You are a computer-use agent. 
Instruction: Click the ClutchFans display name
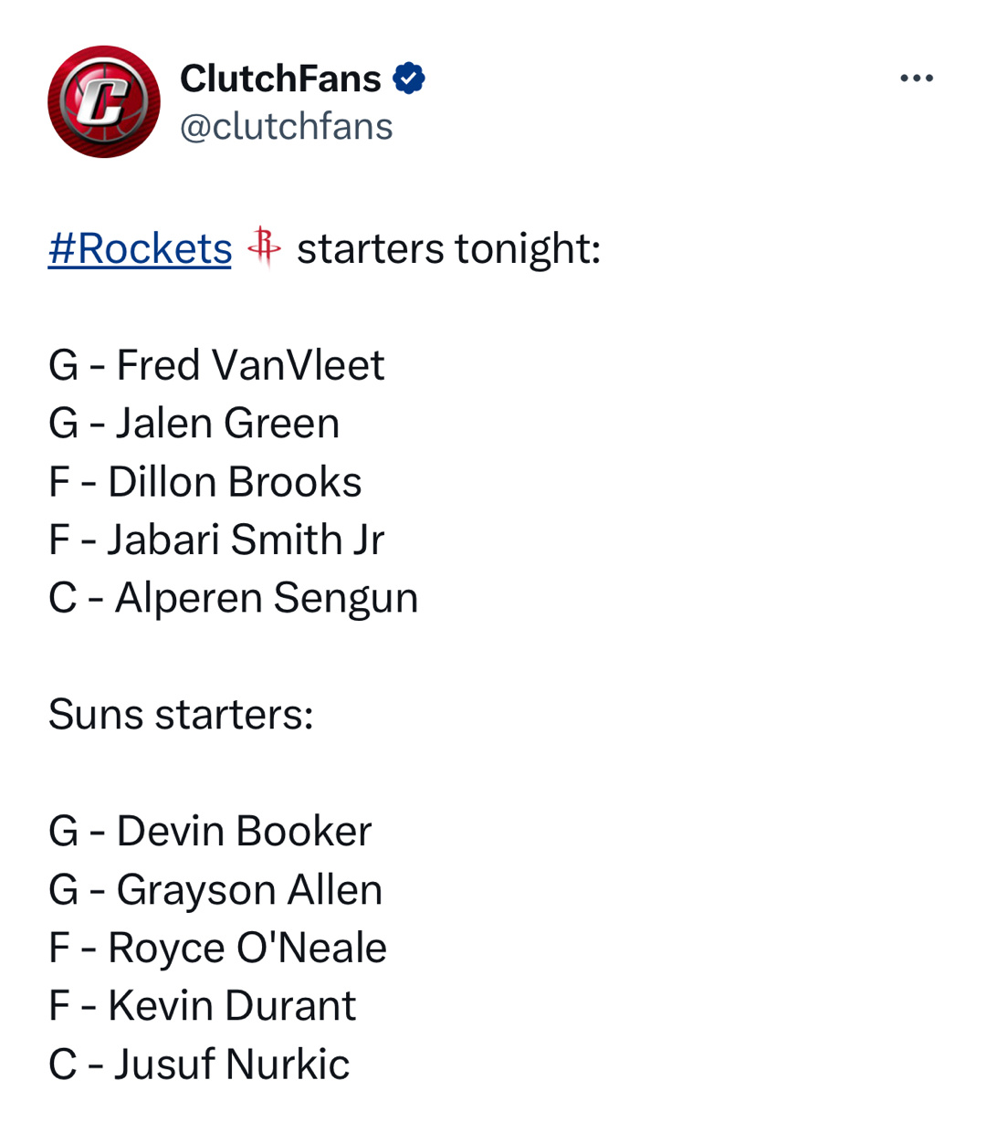pos(280,79)
